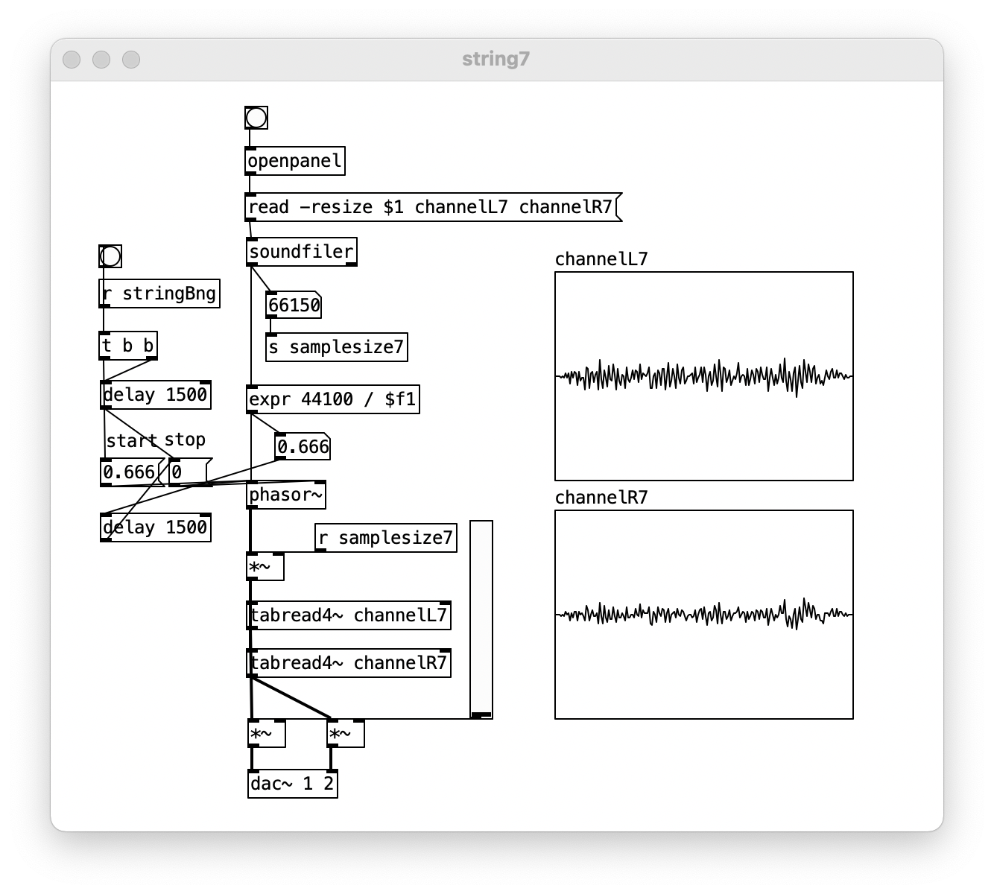Click the s samplesize7 send object

click(337, 347)
